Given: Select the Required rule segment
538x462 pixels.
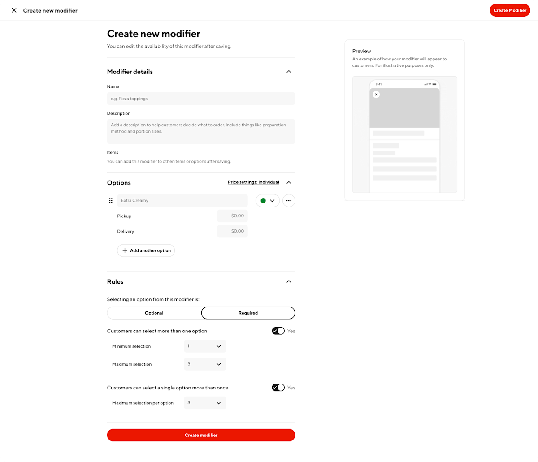Looking at the screenshot, I should point(248,313).
